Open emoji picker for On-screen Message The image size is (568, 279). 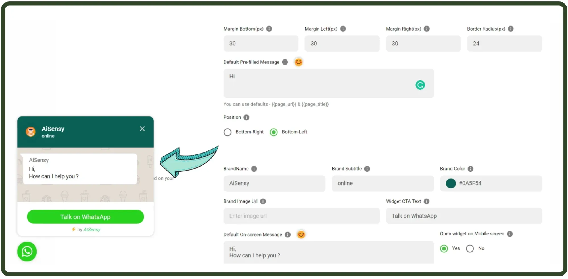301,235
